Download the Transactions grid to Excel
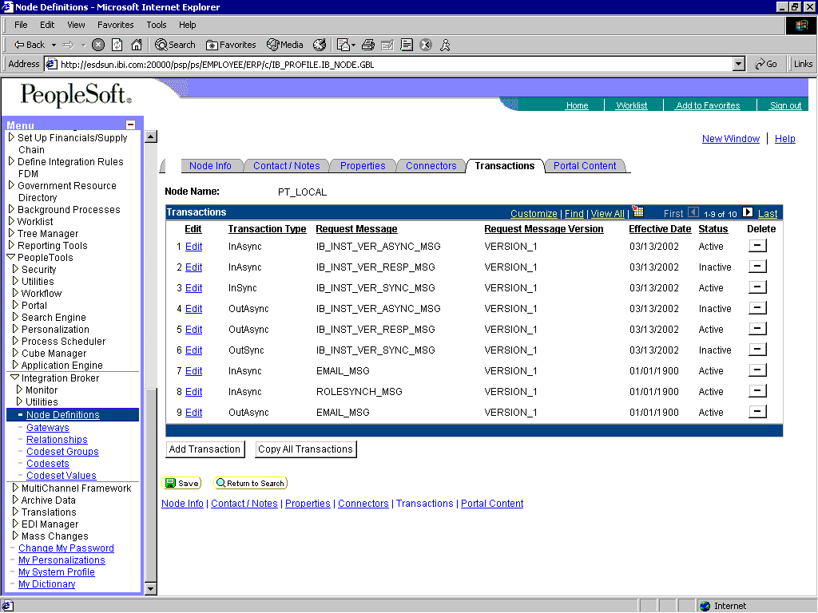This screenshot has width=818, height=613. (x=637, y=213)
